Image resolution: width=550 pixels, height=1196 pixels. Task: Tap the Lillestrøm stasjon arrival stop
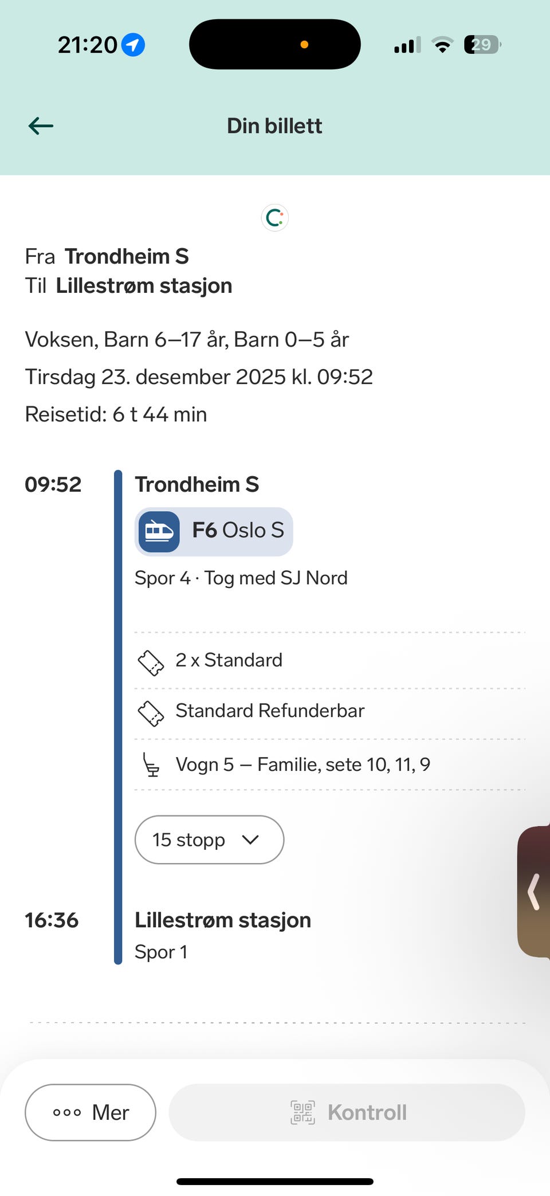click(x=223, y=920)
